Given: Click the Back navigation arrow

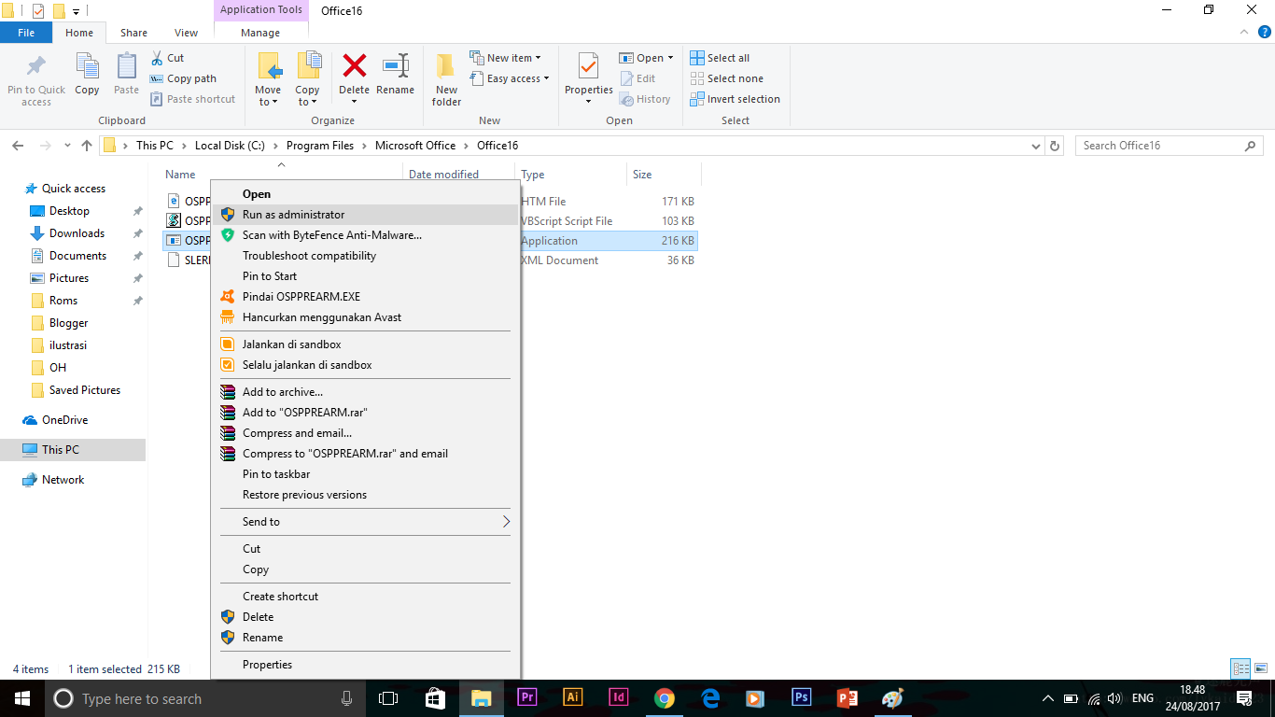Looking at the screenshot, I should (17, 146).
